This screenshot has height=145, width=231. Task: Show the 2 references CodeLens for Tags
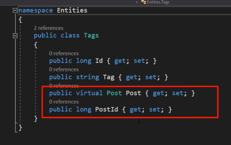tap(49, 28)
